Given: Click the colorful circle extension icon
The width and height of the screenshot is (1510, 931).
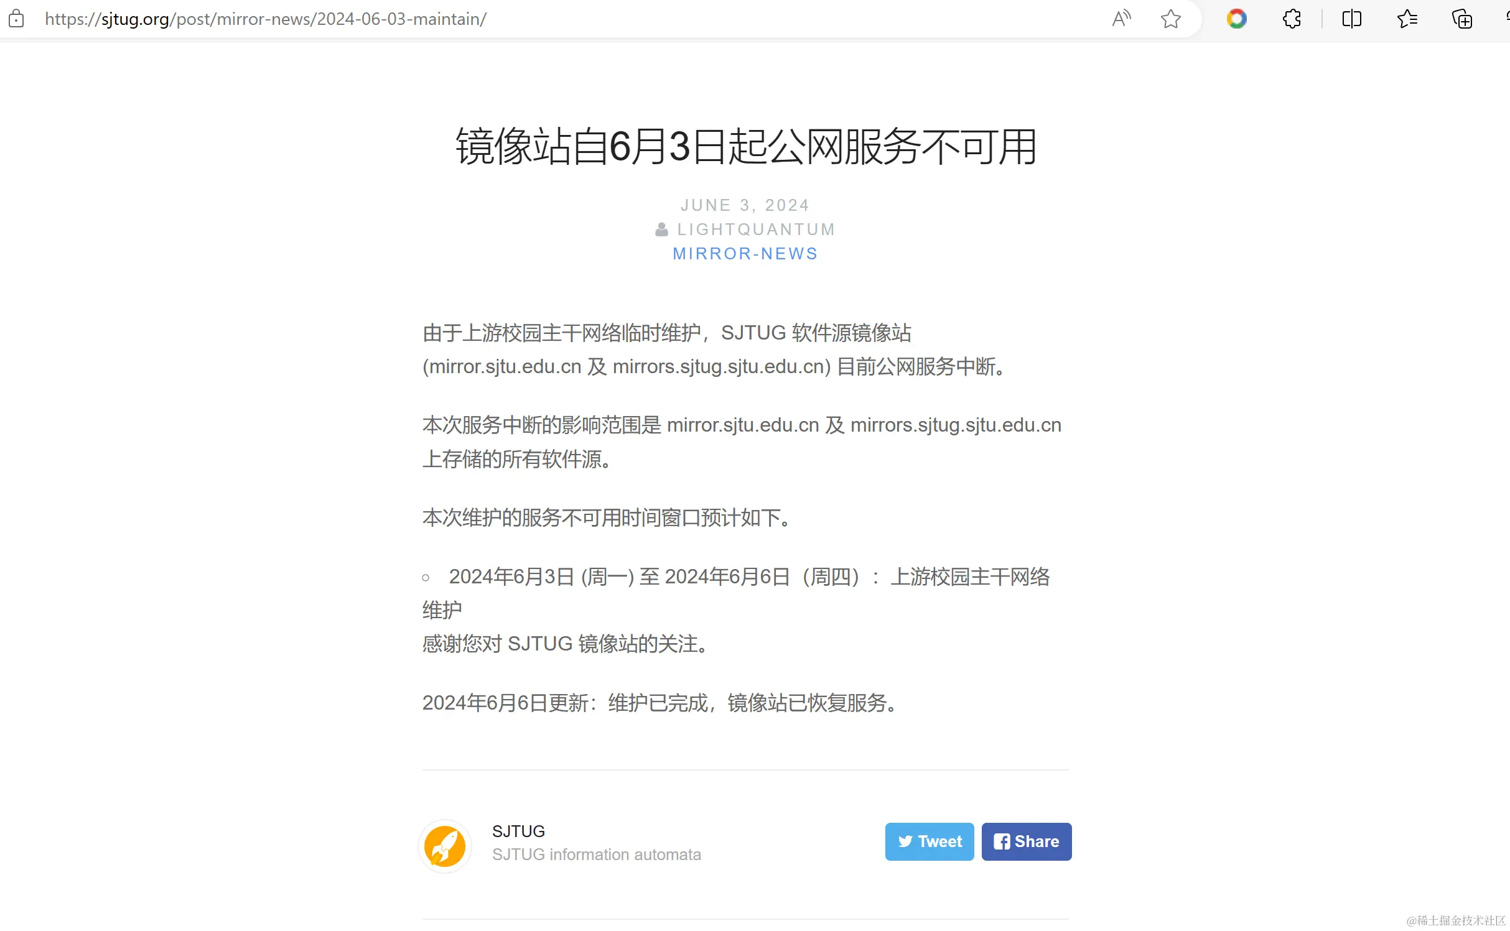Looking at the screenshot, I should pos(1236,19).
